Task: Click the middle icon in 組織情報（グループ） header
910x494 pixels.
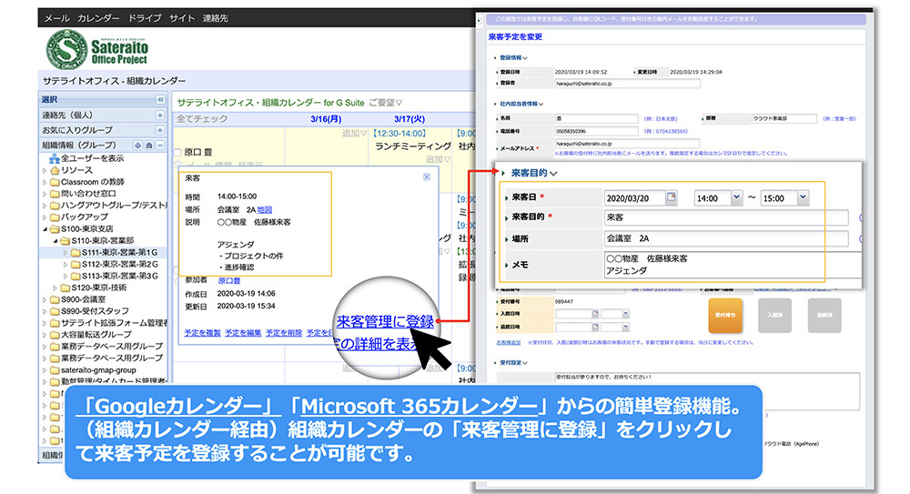Action: click(149, 146)
